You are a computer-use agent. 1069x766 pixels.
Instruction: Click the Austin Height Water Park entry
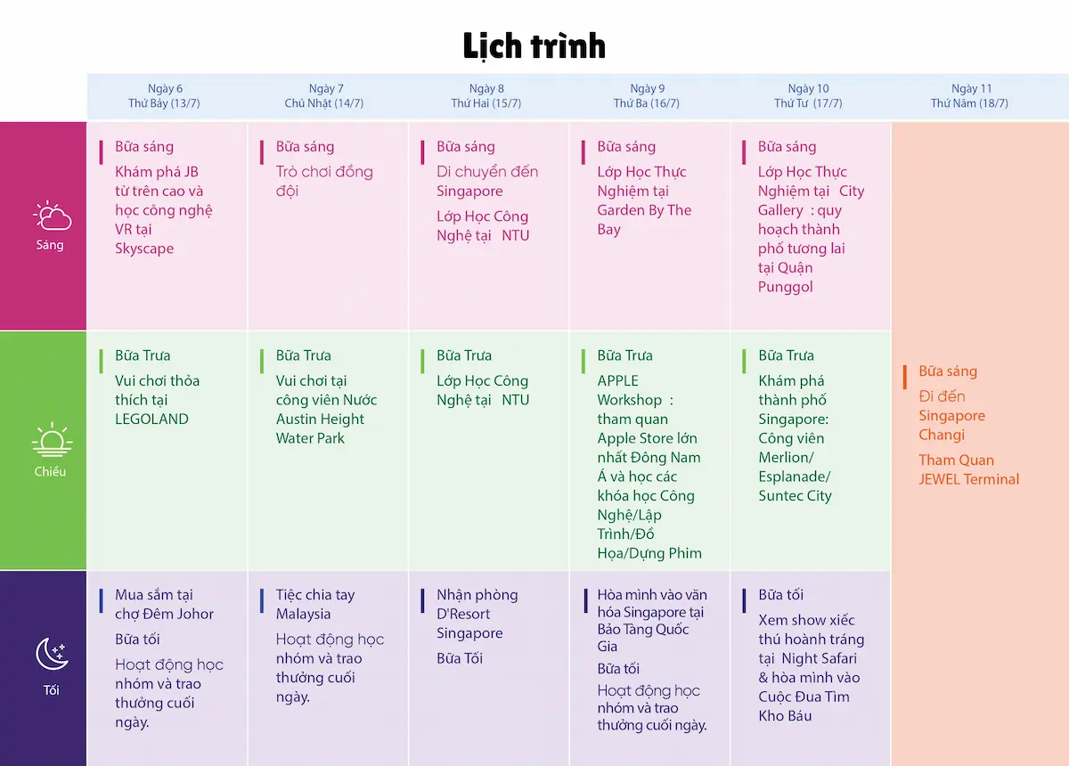tap(326, 410)
